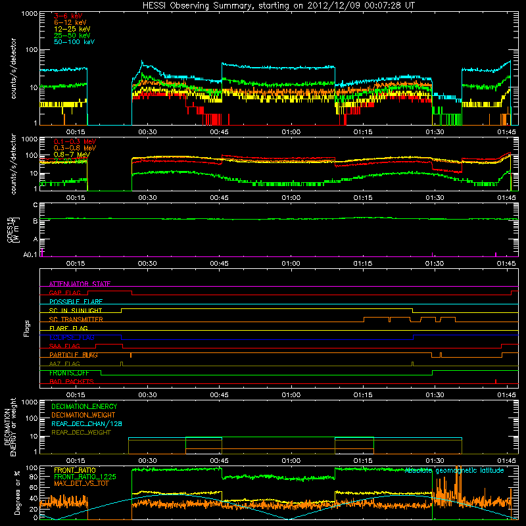This screenshot has width=526, height=526.
Task: Select the red 3-6 keV legend label
Action: (x=68, y=16)
